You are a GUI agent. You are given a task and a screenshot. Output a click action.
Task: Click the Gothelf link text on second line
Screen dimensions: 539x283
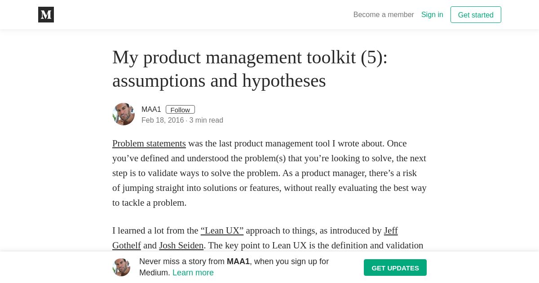127,245
